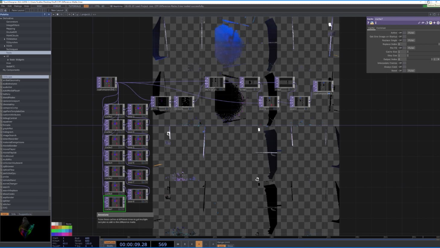The image size is (440, 248).
Task: Jump to timeline start with rewind button
Action: (x=178, y=244)
